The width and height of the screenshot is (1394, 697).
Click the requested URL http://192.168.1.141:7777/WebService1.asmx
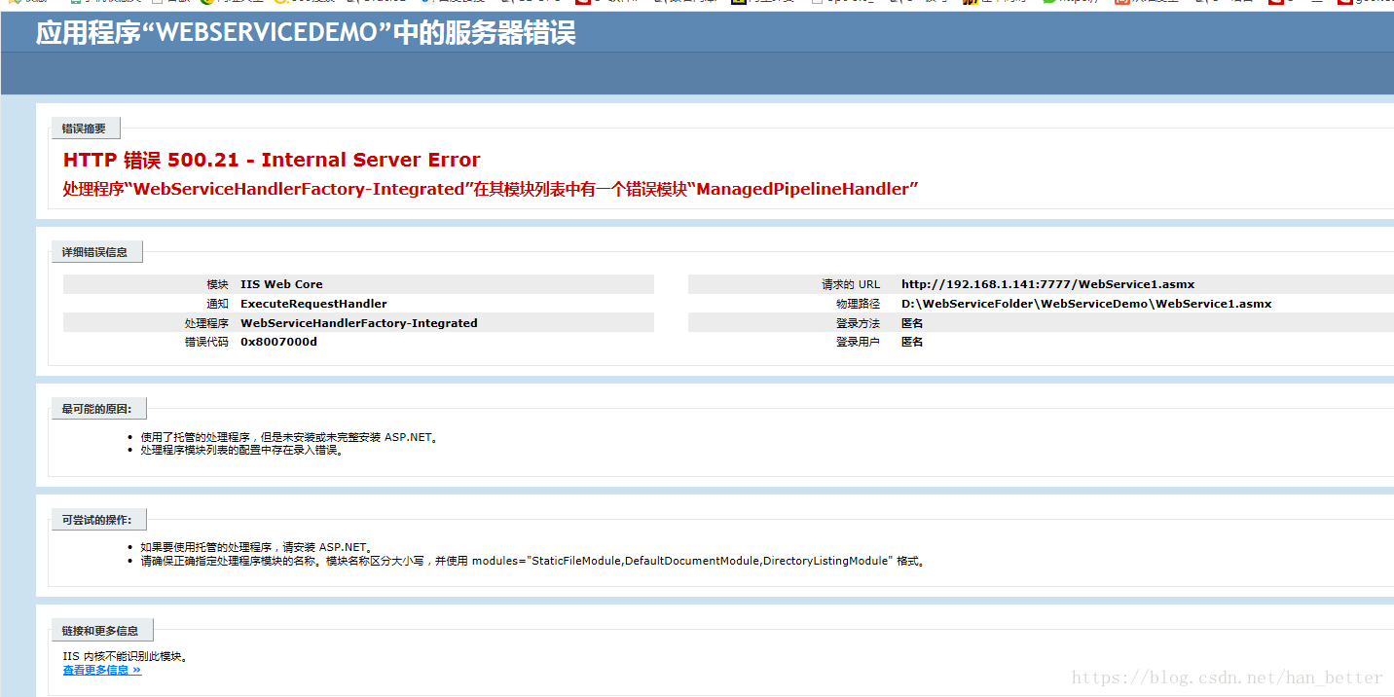(x=1047, y=284)
